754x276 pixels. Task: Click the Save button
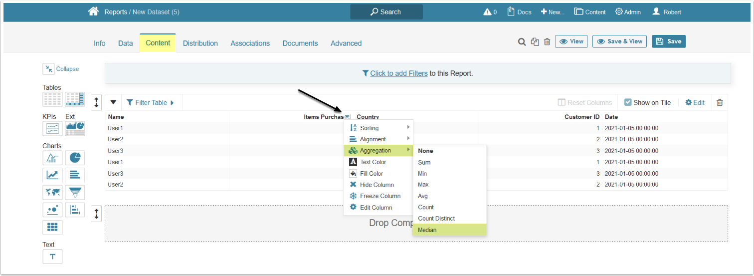669,41
